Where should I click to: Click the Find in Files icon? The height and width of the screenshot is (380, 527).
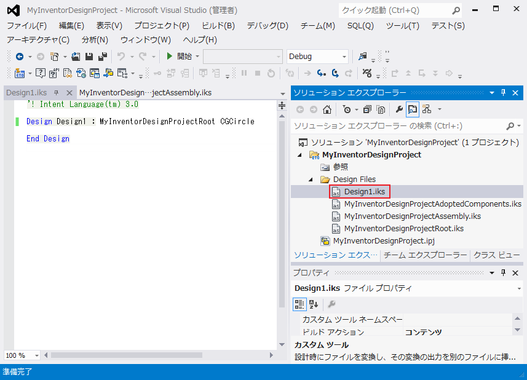pyautogui.click(x=363, y=56)
